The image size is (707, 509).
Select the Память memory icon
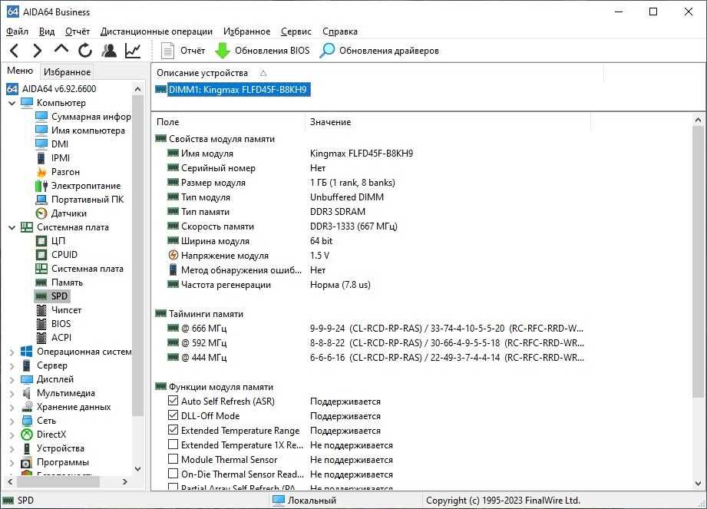click(41, 283)
